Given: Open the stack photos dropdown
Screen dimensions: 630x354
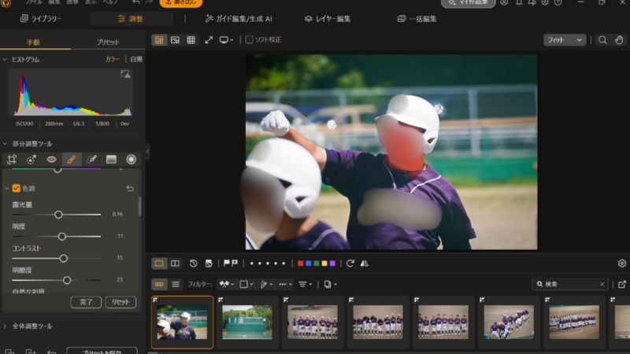Looking at the screenshot, I should (330, 284).
